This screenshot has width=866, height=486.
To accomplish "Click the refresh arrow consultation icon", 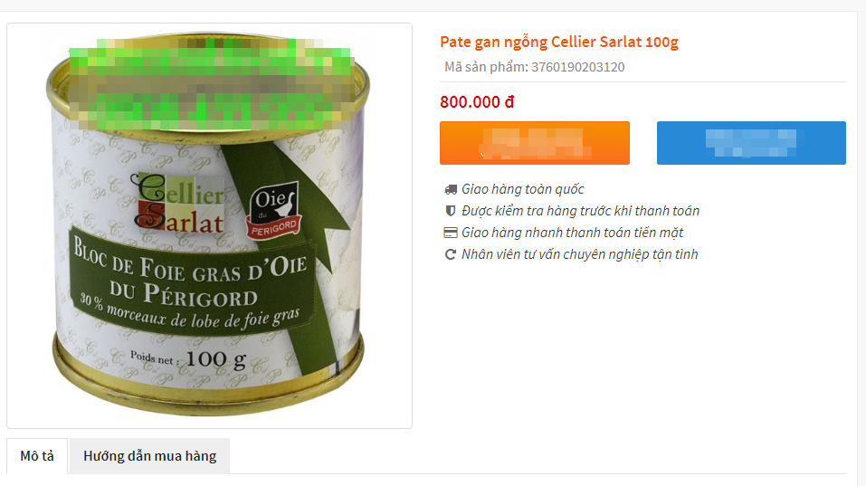I will click(451, 254).
